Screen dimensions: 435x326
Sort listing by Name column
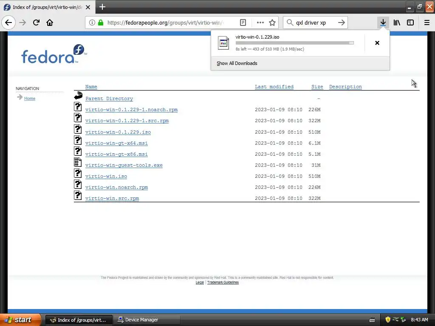point(91,87)
